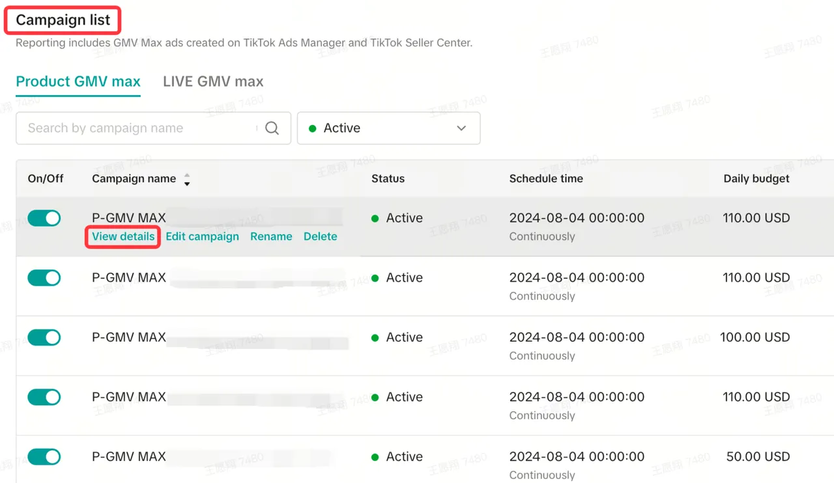834x483 pixels.
Task: Click P-GMV MAX name in the 50.00 USD row
Action: pyautogui.click(x=129, y=456)
